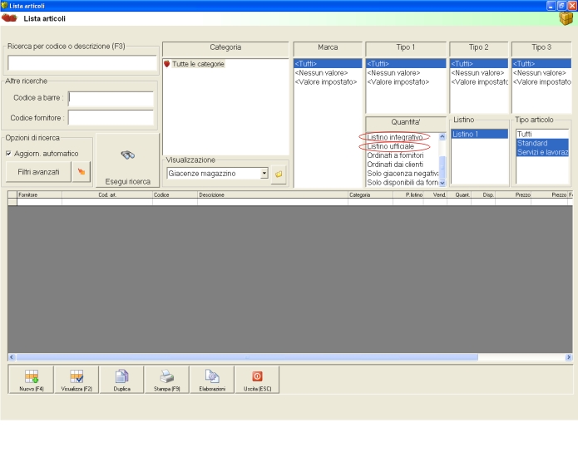The width and height of the screenshot is (578, 462).
Task: Select <Valore impostato> in Tipo 3 list
Action: click(x=542, y=81)
